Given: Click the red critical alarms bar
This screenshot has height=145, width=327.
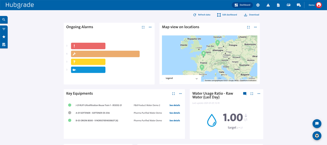Looking at the screenshot, I should point(88,46).
